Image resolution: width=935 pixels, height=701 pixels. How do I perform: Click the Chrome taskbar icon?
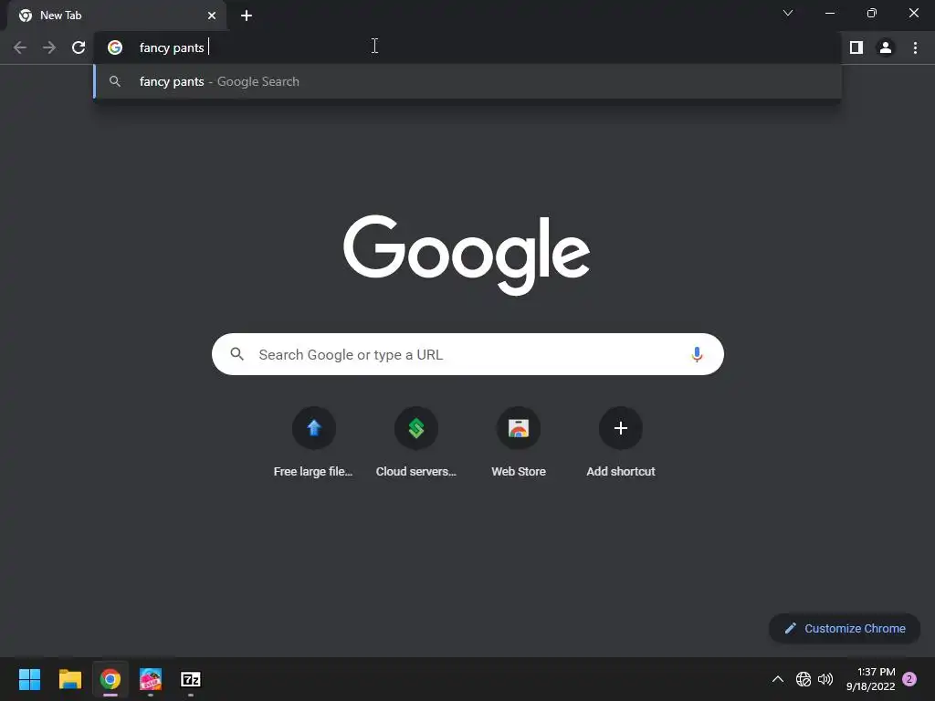click(x=110, y=679)
